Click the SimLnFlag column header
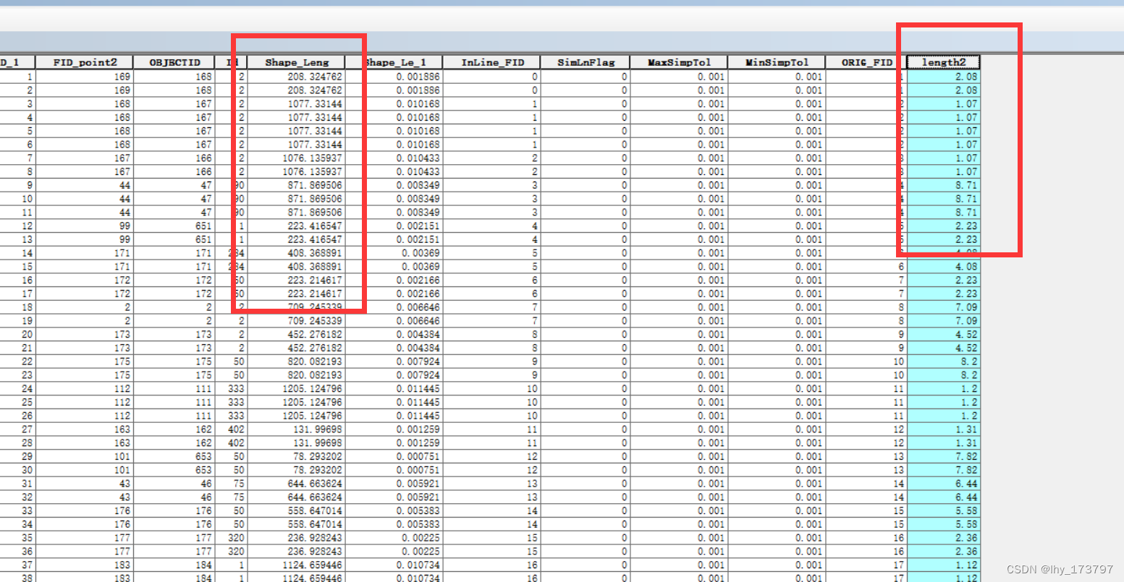 pos(585,62)
